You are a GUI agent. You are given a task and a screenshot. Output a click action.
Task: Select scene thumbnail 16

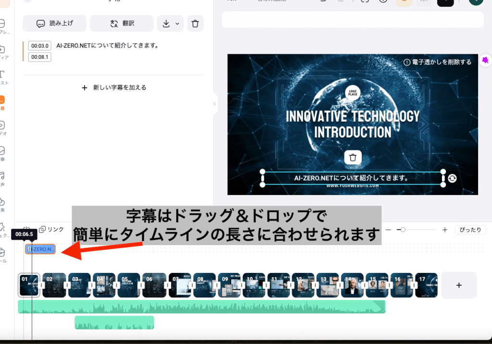(x=402, y=285)
